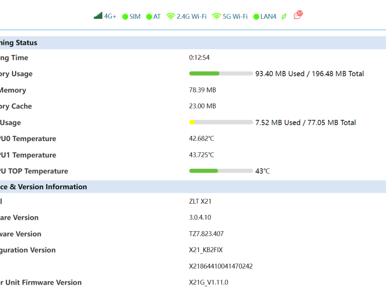Click the serial number X21864410041470242
The height and width of the screenshot is (289, 386).
(221, 266)
